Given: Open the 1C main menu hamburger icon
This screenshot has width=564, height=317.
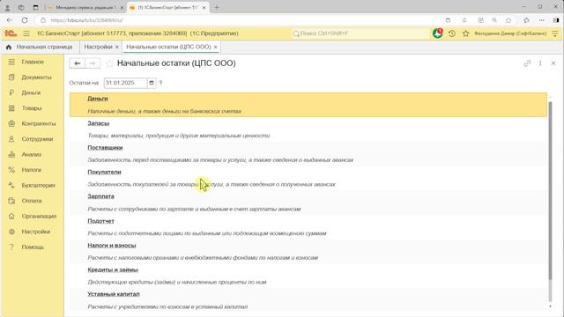Looking at the screenshot, I should pos(26,33).
